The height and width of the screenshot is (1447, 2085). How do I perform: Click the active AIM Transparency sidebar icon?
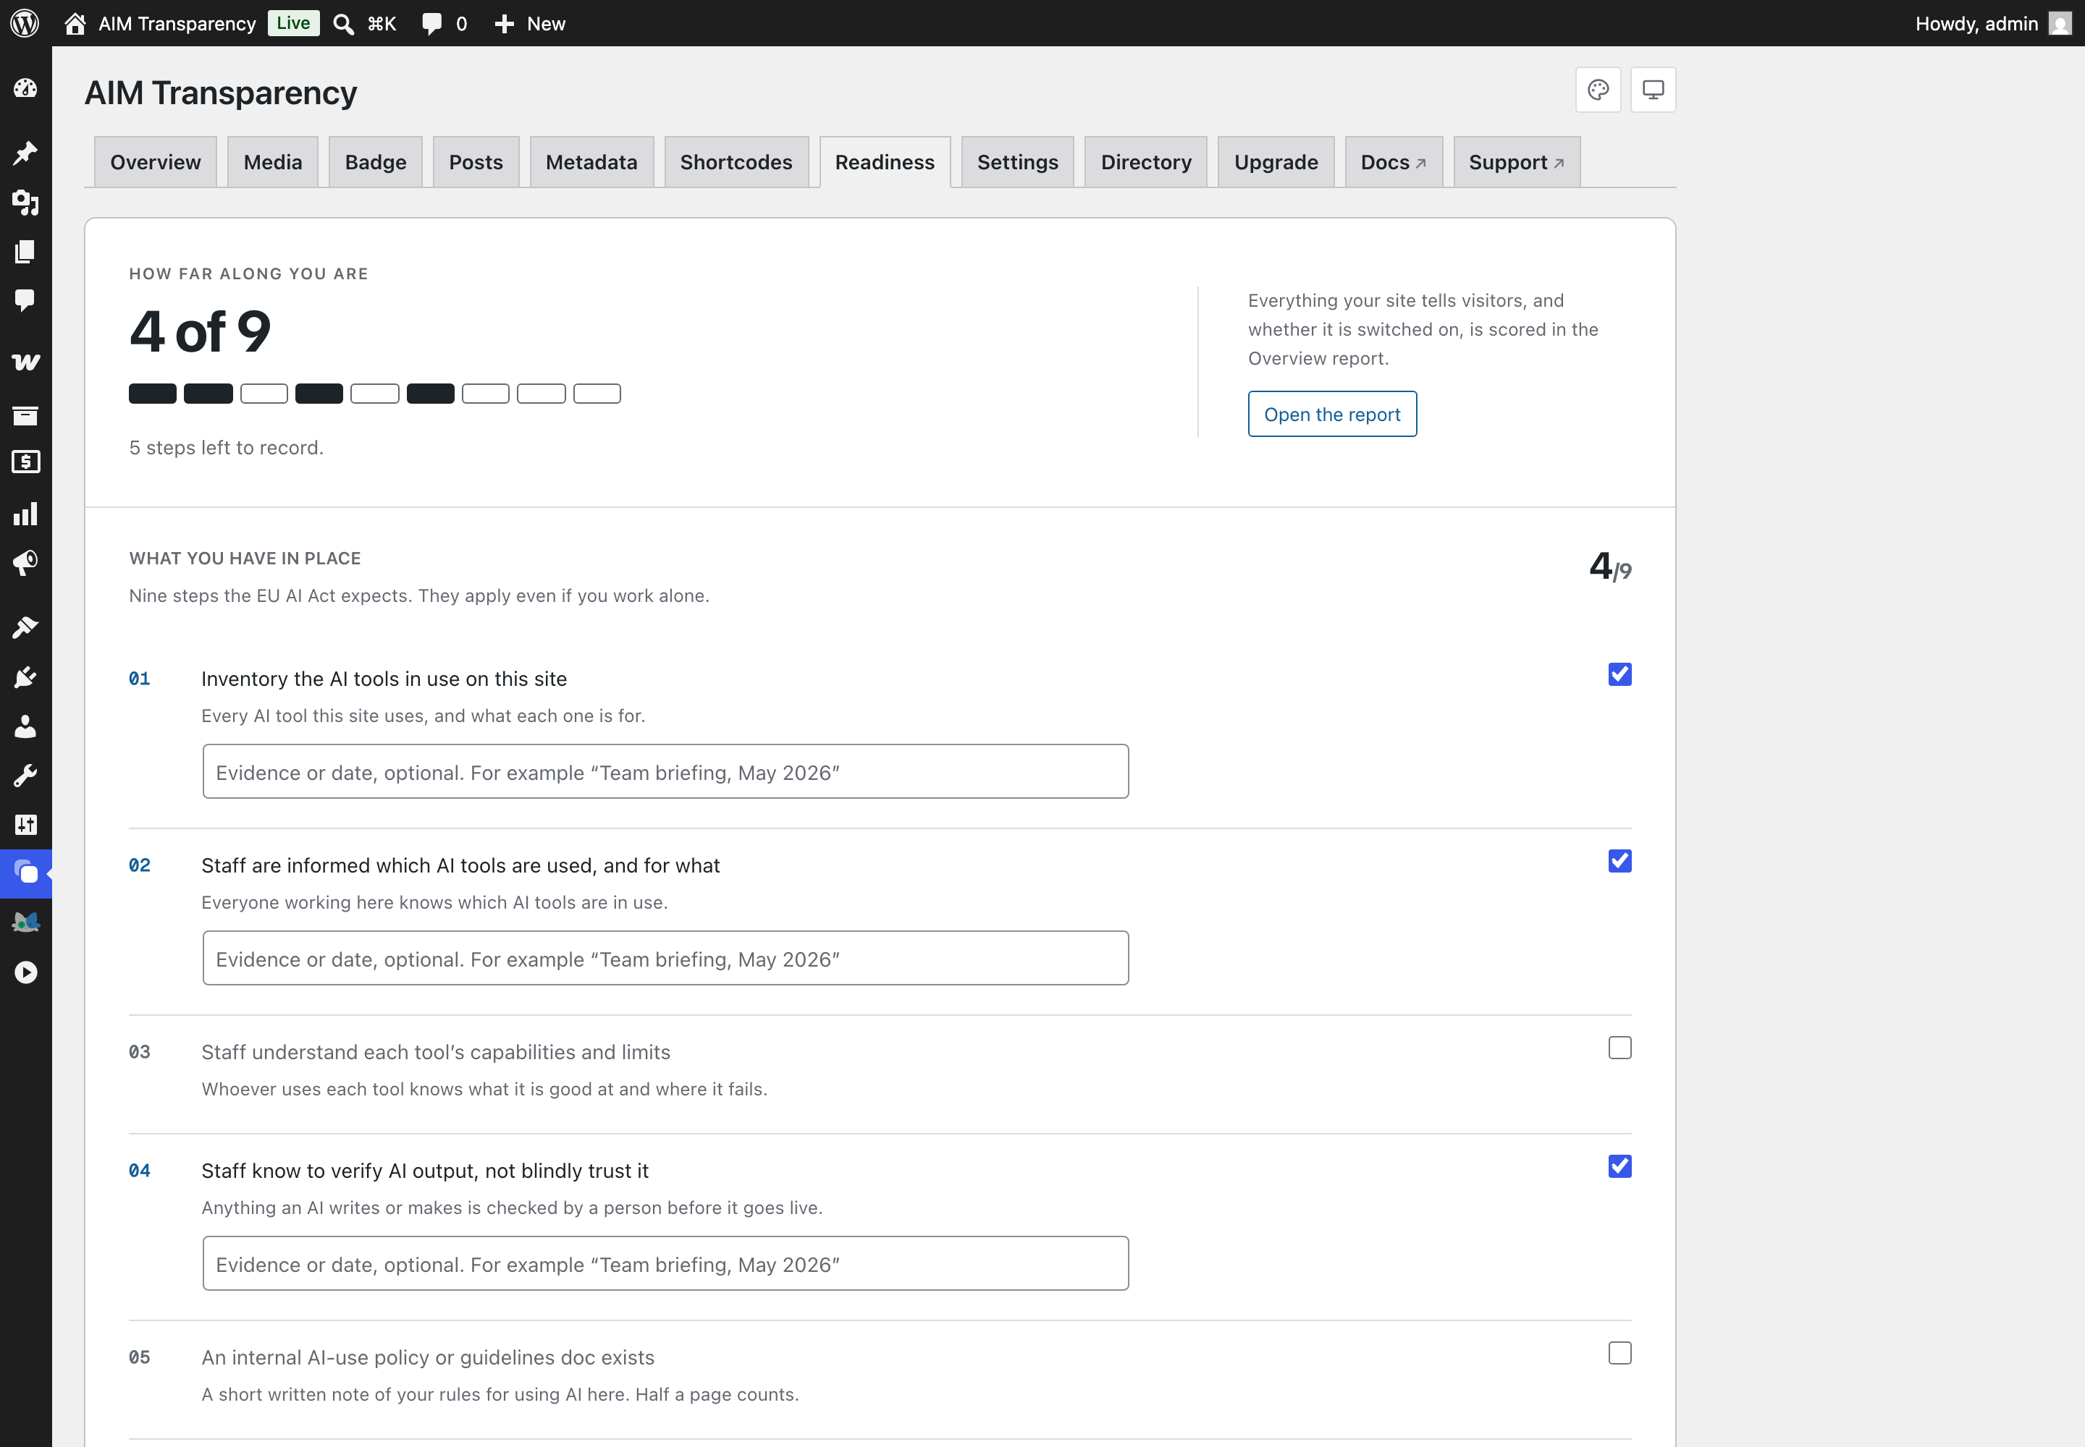(x=25, y=874)
